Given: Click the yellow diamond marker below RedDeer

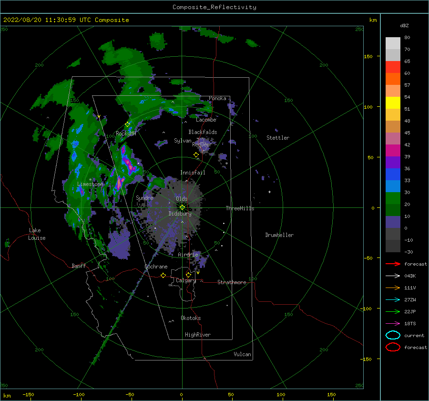Looking at the screenshot, I should [196, 155].
